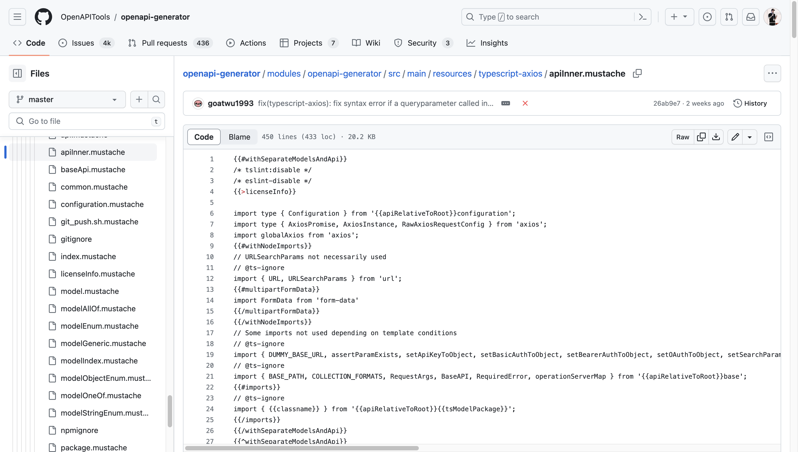
Task: Open the Raw file view
Action: [683, 137]
